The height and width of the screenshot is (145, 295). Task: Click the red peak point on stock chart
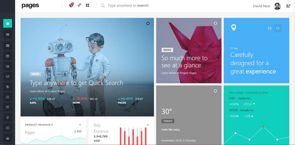tap(263, 127)
